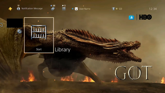
Task: Click the Start label on Library tile
Action: [x=39, y=49]
